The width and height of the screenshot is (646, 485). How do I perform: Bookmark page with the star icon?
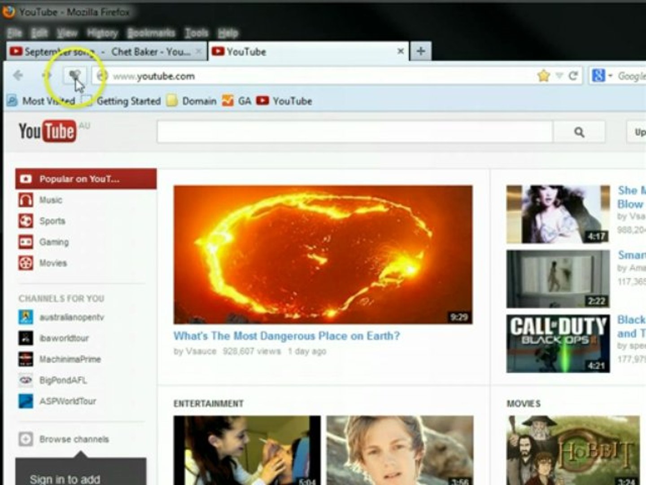pos(544,76)
